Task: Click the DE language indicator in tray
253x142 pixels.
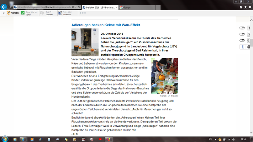Action: click(x=210, y=139)
